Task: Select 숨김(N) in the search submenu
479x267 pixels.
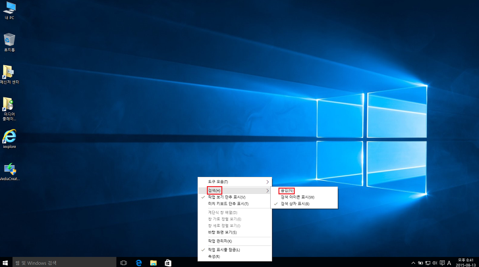Action: tap(304, 191)
